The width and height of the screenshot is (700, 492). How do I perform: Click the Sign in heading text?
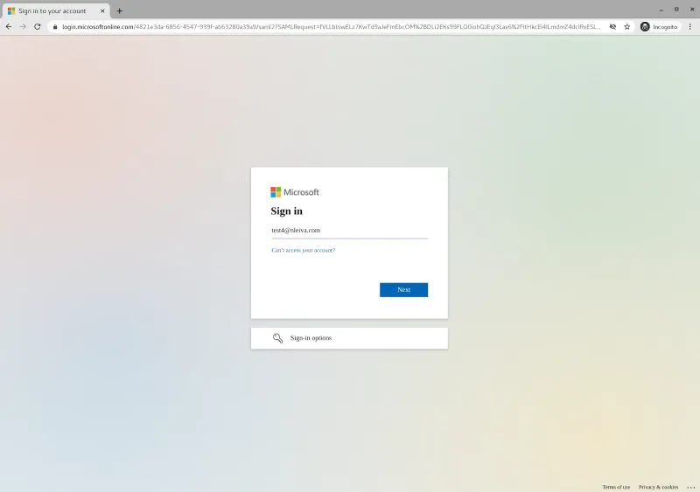click(x=287, y=211)
